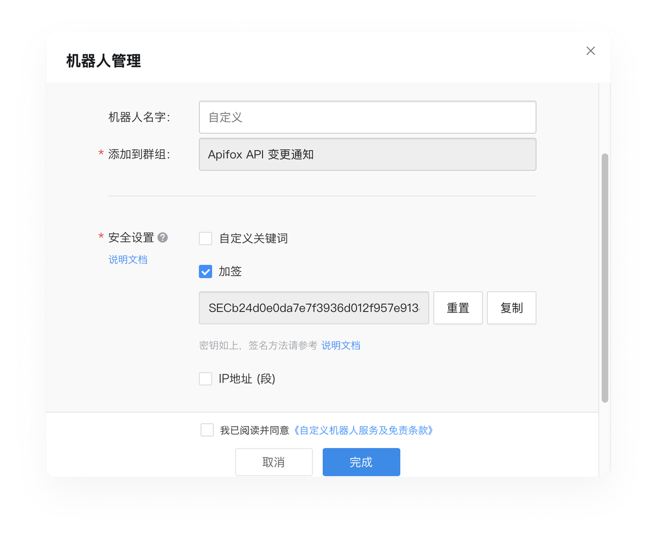Click the 取消 button
Viewport: 657px width, 538px height.
pos(274,462)
